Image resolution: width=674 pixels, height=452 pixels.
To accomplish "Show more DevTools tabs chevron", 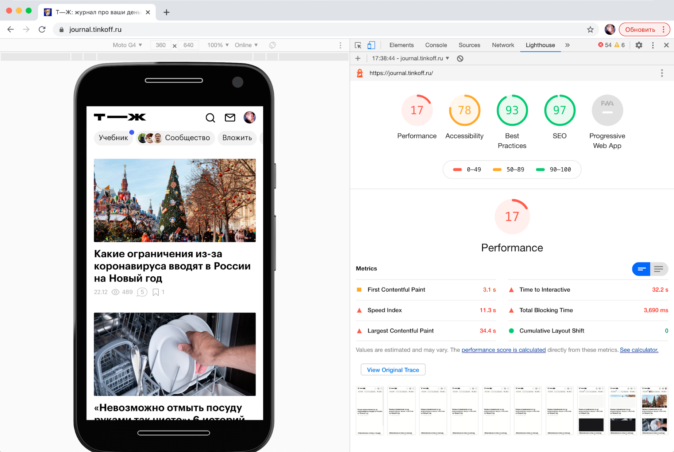I will (x=567, y=45).
